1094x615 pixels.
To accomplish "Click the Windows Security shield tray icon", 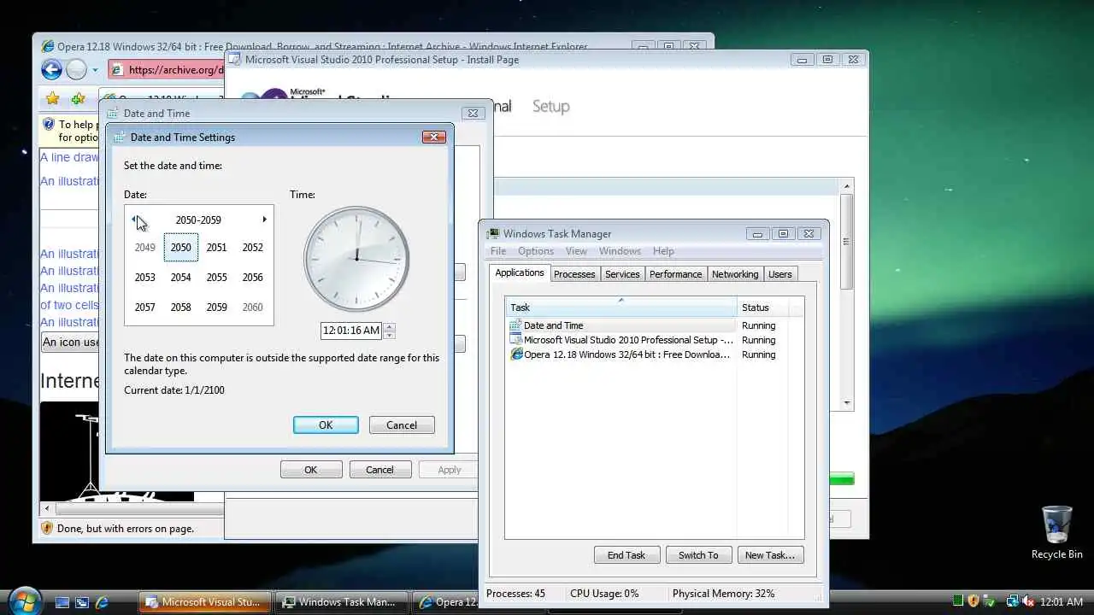I will point(973,601).
